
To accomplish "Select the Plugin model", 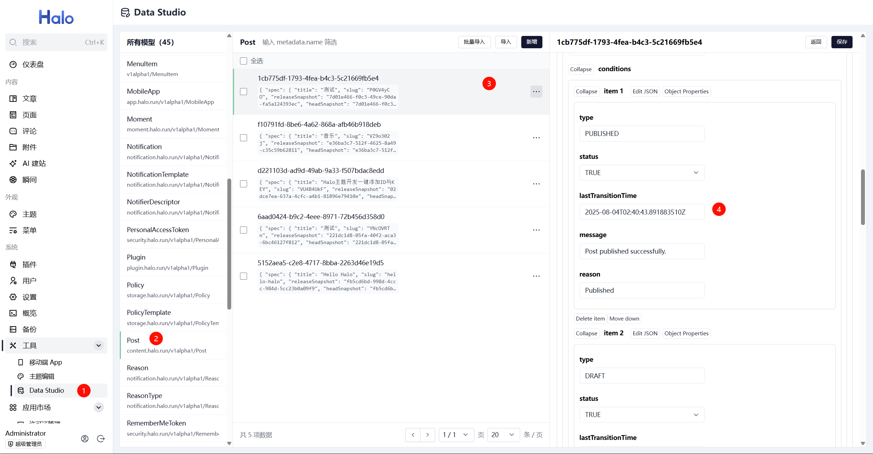I will [173, 262].
